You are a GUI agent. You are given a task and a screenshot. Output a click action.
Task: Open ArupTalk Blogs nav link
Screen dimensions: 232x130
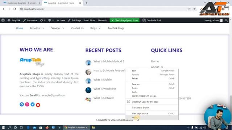[116, 28]
